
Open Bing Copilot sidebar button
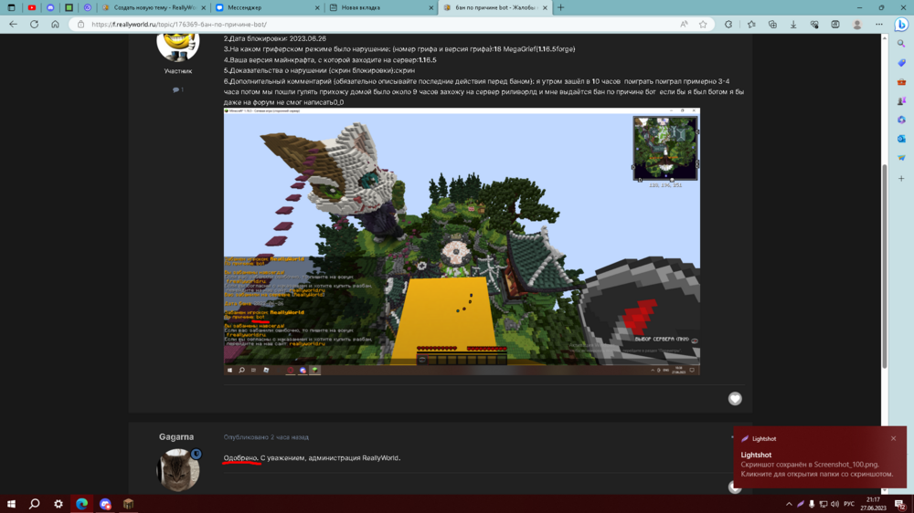click(901, 25)
